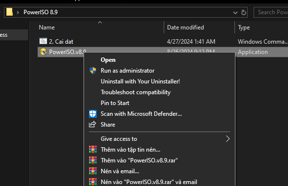Viewport: 288px width, 186px height.
Task: Sort files by the Name column header
Action: (x=47, y=27)
